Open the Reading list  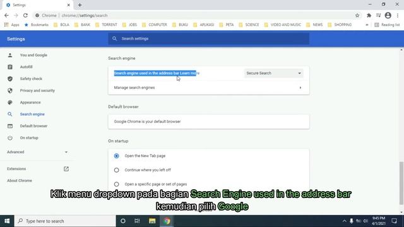point(387,25)
